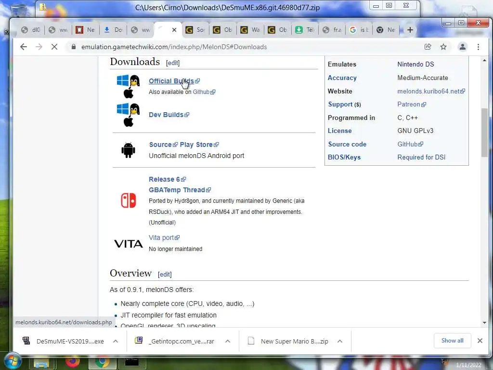Open the Accuracy infobox link
The width and height of the screenshot is (493, 370).
342,78
